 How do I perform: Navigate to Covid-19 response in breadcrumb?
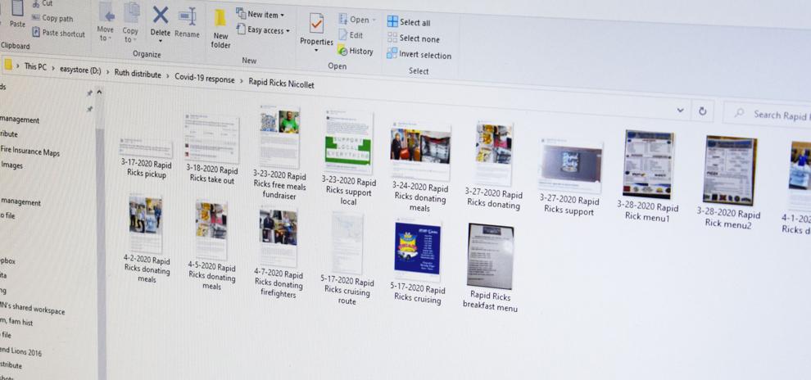[x=204, y=79]
